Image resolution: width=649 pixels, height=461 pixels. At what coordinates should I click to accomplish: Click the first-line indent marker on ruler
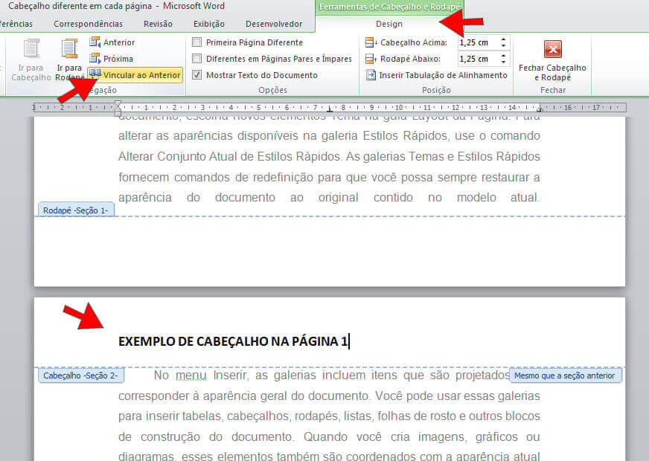[118, 103]
